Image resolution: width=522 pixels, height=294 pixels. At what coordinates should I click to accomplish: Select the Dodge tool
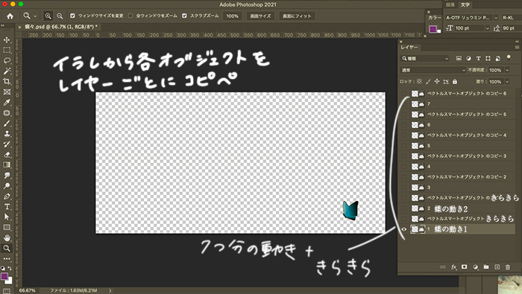click(7, 185)
